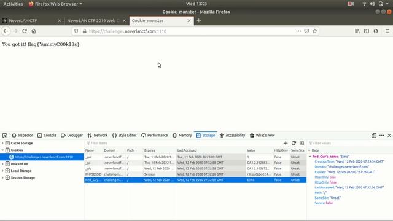Close the developer tools panel
The width and height of the screenshot is (393, 221).
pyautogui.click(x=389, y=135)
